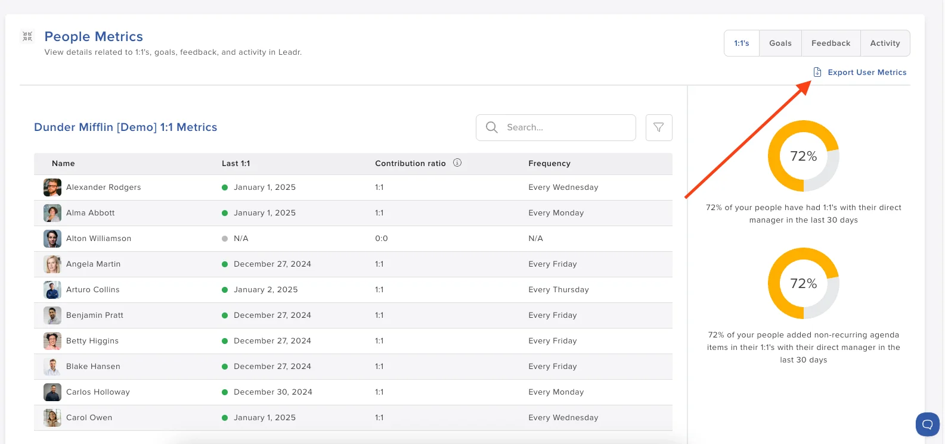Viewport: 945px width, 444px height.
Task: Click the Contribution ratio column header
Action: pyautogui.click(x=410, y=164)
